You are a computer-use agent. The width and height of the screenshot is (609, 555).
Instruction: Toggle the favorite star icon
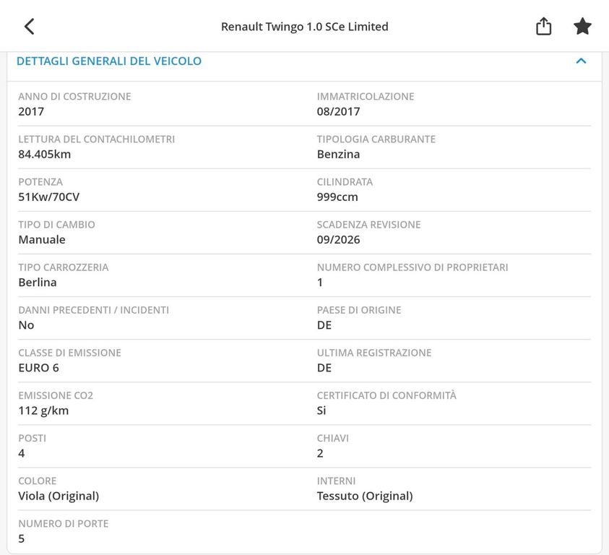tap(582, 27)
